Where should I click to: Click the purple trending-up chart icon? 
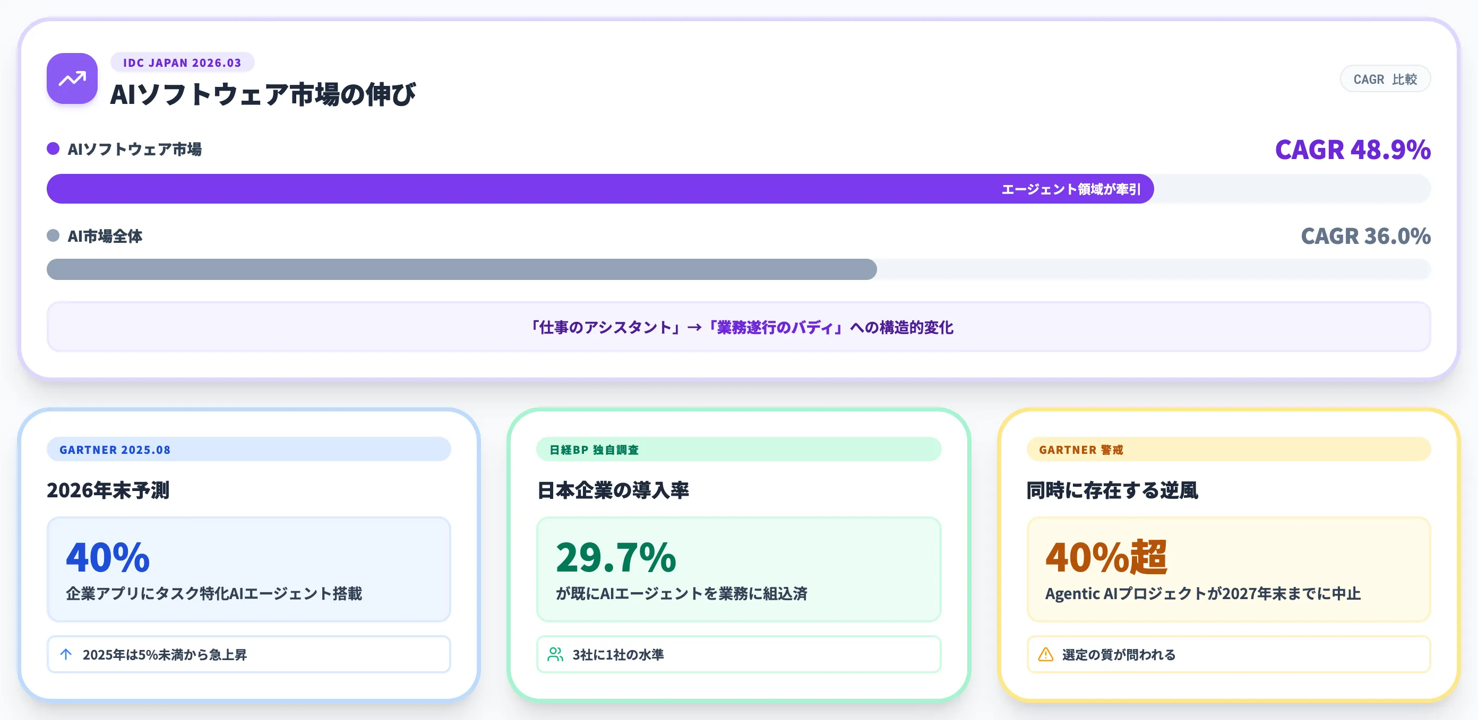[72, 78]
